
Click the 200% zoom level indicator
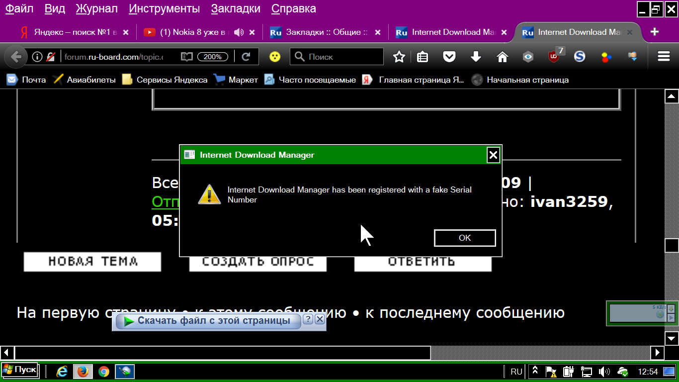(x=213, y=57)
